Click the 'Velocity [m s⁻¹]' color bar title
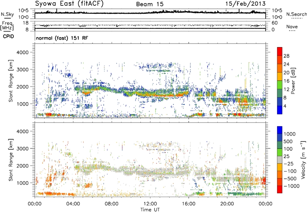Viewport: 307px width, 212px height. (x=304, y=160)
